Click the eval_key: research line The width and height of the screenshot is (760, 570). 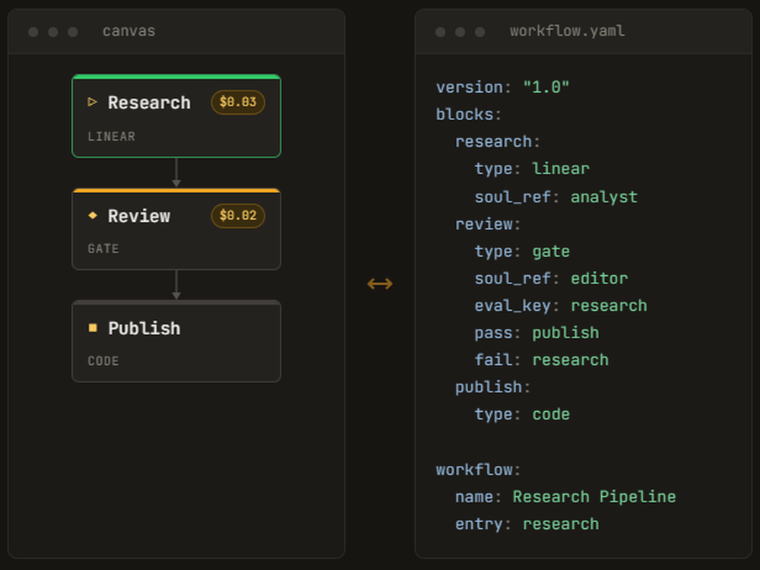coord(561,306)
